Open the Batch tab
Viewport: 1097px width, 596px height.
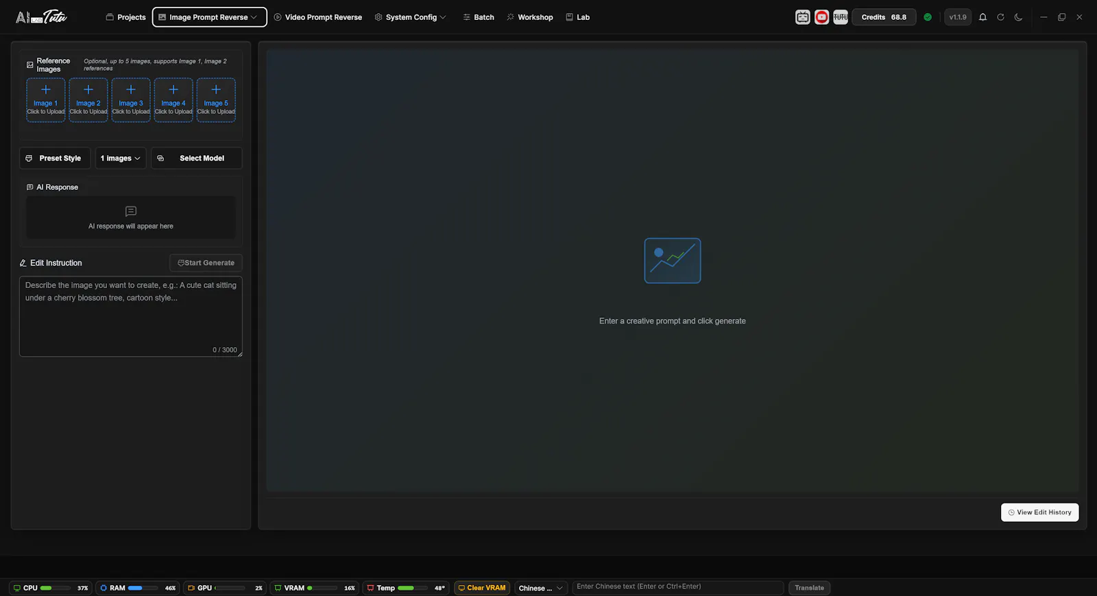[479, 17]
